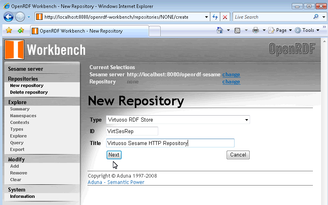Click the browser Back arrow button
The image size is (328, 205).
tap(9, 17)
